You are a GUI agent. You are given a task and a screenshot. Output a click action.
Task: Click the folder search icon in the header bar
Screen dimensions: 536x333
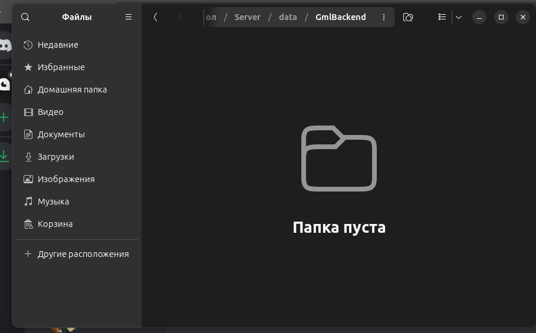[408, 17]
